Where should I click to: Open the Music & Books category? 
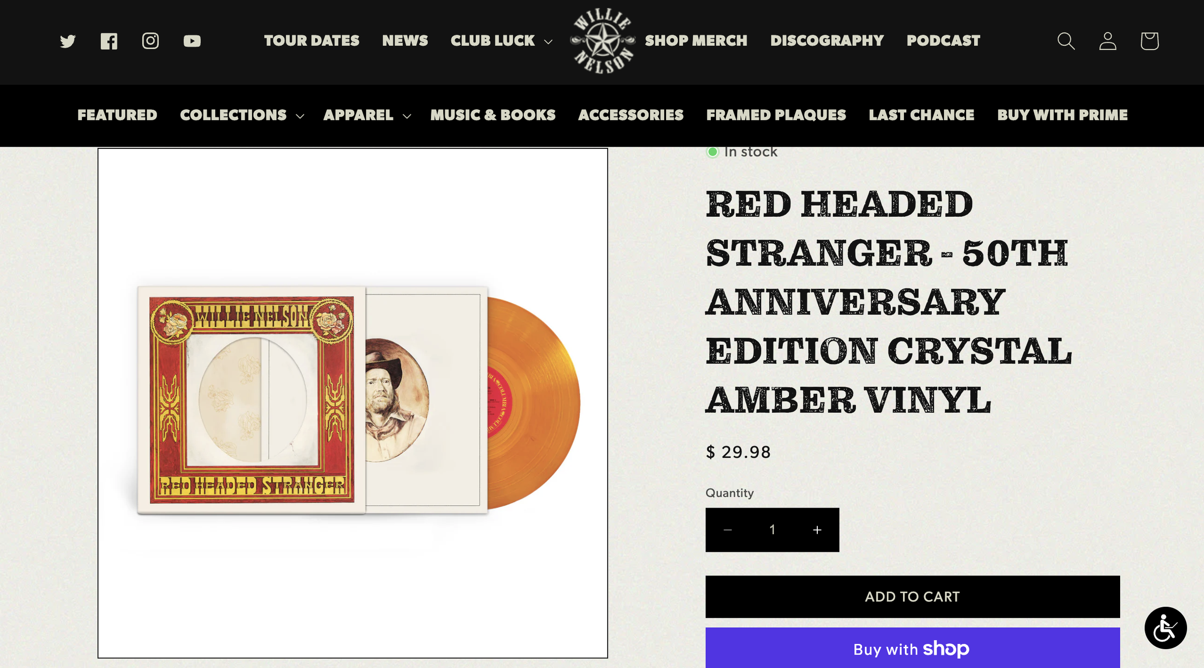pyautogui.click(x=493, y=115)
